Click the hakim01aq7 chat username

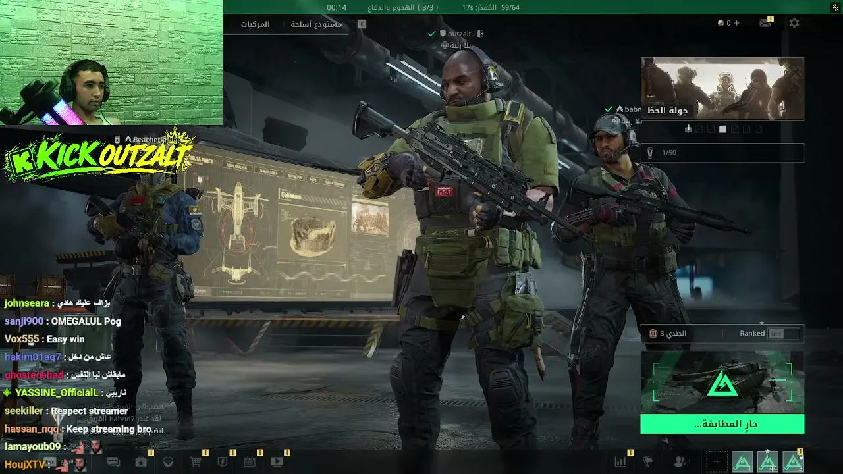click(33, 357)
